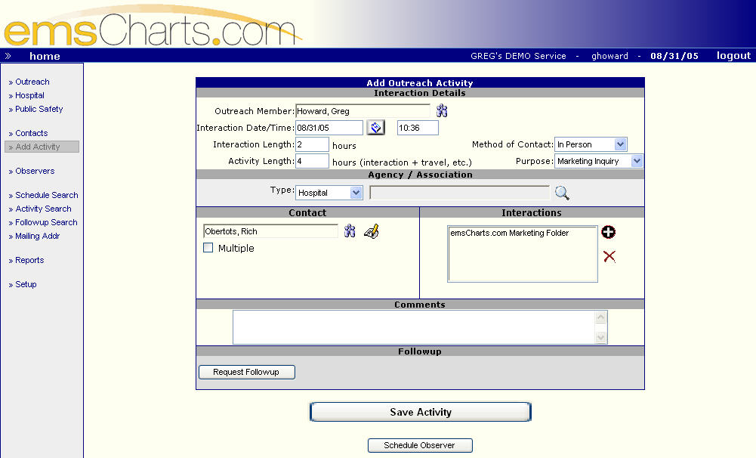Open the agency Type dropdown
This screenshot has width=756, height=458.
[x=329, y=193]
